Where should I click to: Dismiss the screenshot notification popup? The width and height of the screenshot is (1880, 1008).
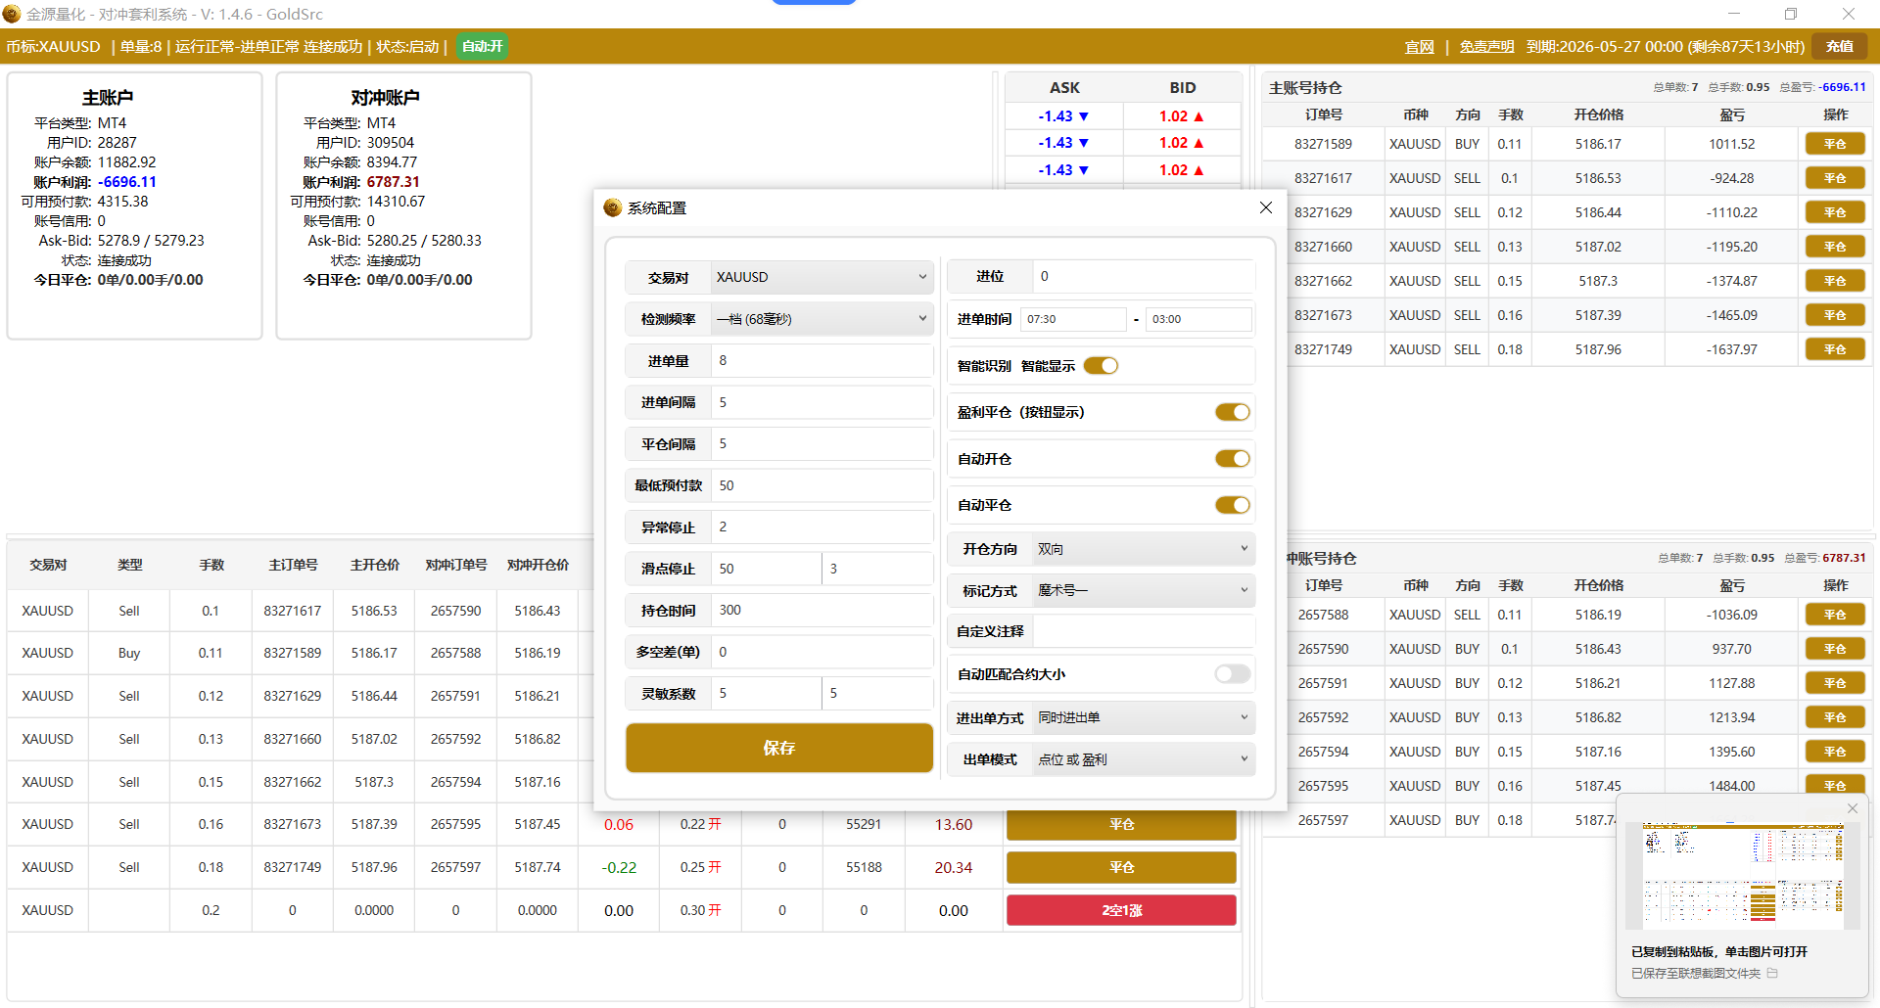pos(1852,808)
